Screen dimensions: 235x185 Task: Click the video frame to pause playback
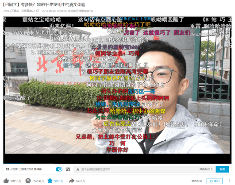tap(117, 90)
